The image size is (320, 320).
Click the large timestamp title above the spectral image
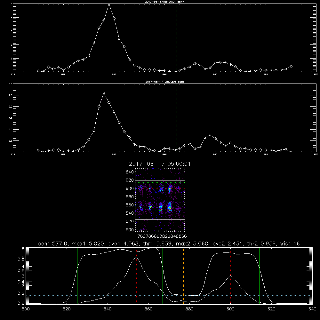click(160, 164)
